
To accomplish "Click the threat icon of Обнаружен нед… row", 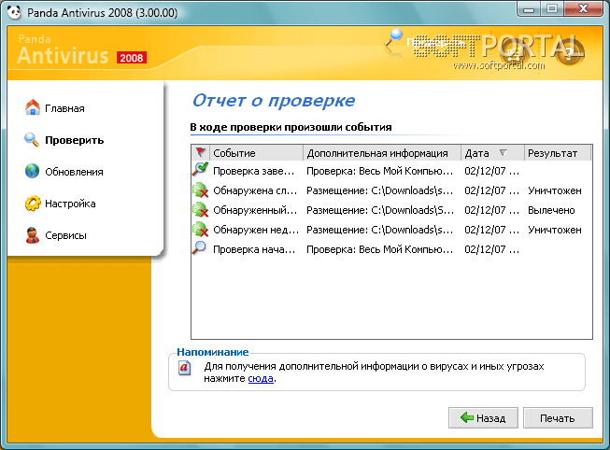I will pyautogui.click(x=200, y=229).
